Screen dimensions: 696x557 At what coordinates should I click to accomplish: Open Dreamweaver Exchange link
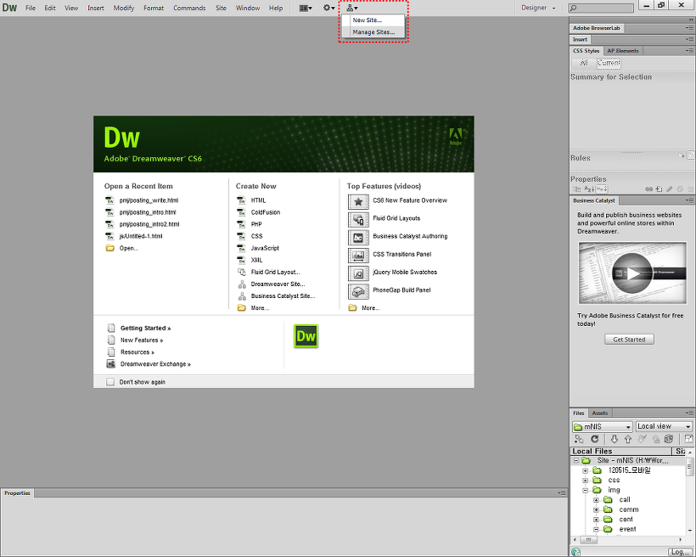point(155,364)
